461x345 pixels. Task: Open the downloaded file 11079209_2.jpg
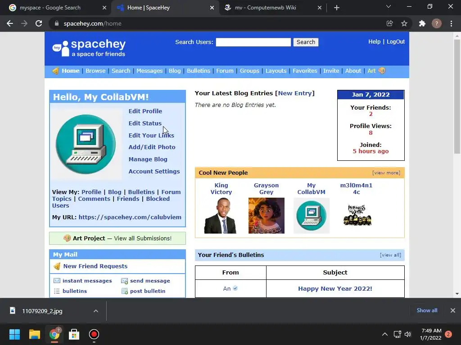tap(42, 311)
